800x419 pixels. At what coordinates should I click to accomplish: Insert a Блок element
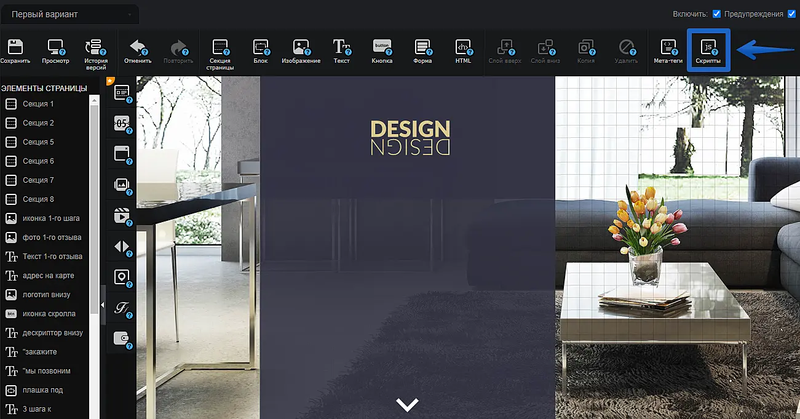click(x=261, y=51)
